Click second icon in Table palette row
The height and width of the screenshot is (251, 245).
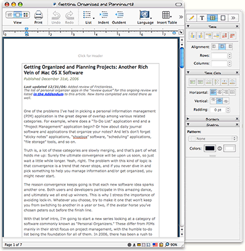pyautogui.click(x=200, y=35)
